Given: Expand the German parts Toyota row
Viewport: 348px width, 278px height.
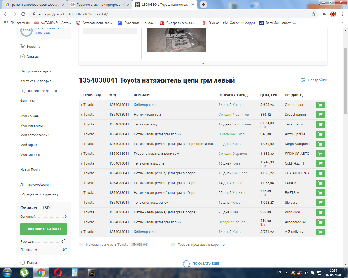Looking at the screenshot, I should coord(82,105).
